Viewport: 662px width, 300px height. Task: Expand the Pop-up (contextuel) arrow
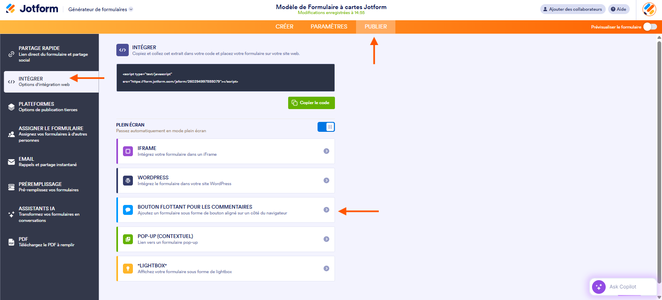pyautogui.click(x=326, y=239)
